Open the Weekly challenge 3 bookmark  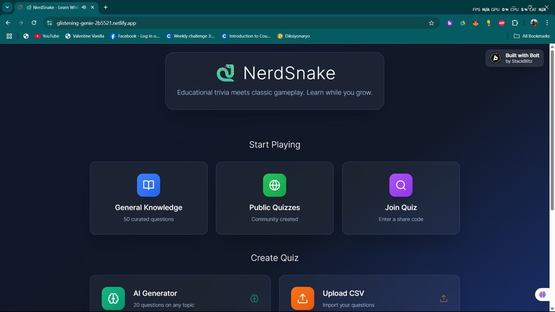point(191,36)
